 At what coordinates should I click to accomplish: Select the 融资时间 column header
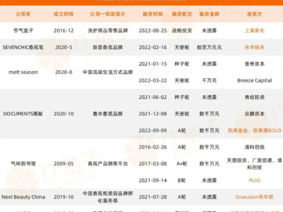click(x=153, y=14)
